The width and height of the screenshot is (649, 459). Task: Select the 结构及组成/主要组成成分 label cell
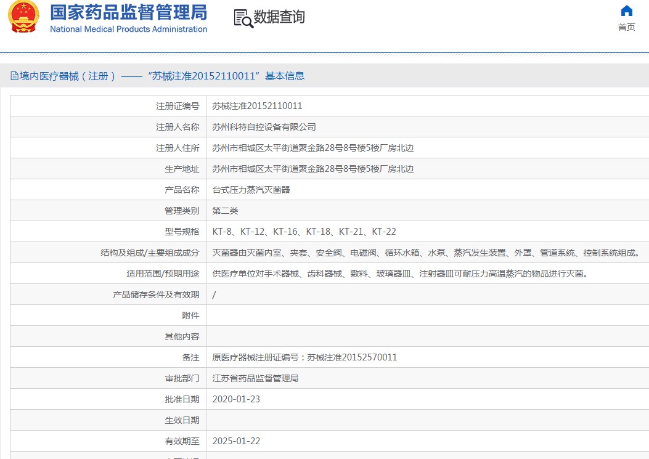tap(108, 253)
